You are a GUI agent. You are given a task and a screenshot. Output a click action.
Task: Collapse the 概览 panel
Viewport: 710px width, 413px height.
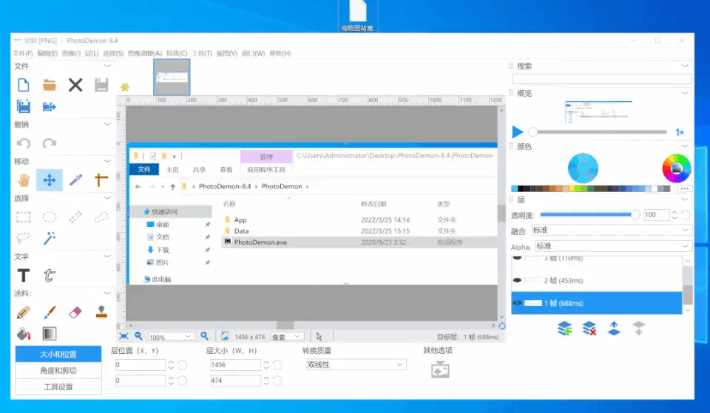click(685, 93)
